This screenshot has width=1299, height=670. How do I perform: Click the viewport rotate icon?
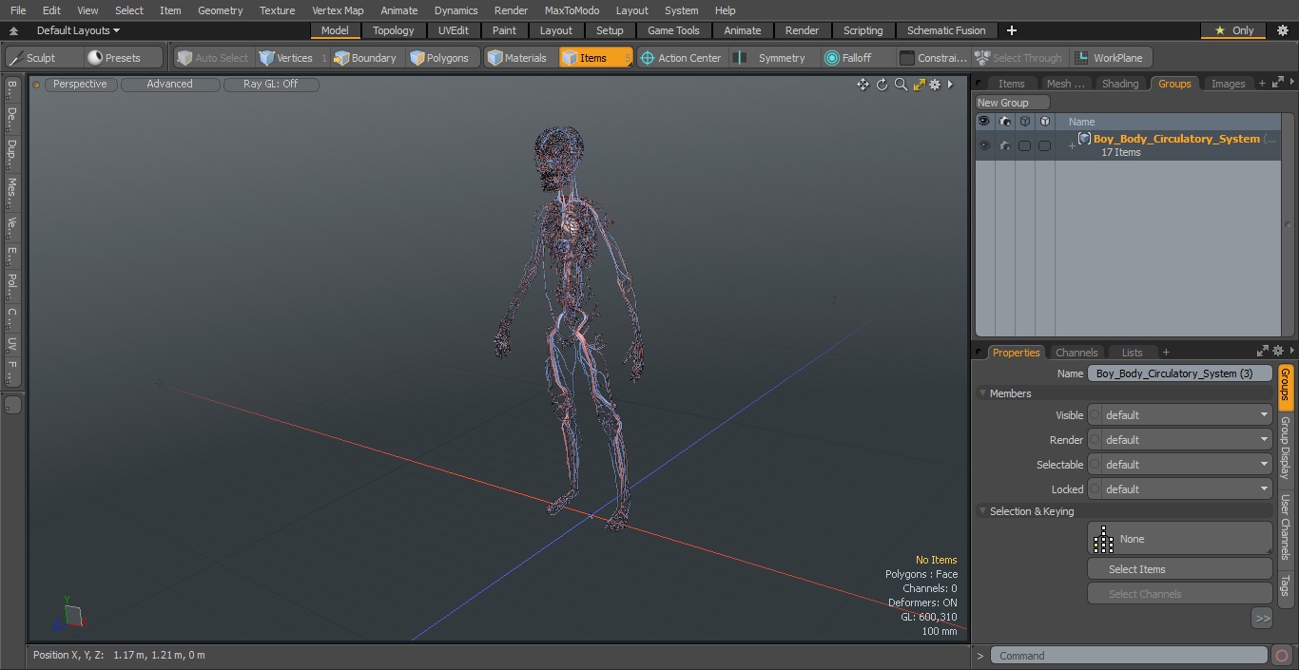(x=882, y=85)
